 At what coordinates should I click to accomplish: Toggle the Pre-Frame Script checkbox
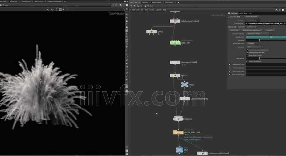click(x=230, y=68)
